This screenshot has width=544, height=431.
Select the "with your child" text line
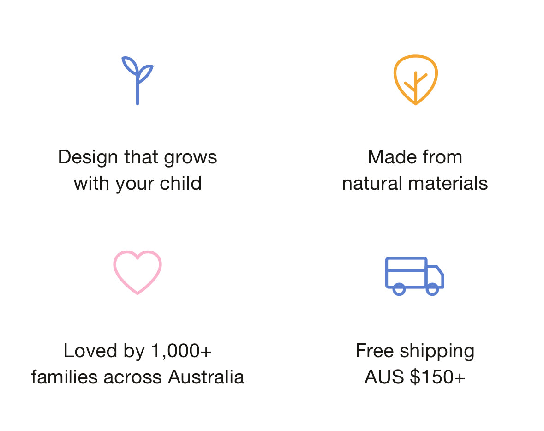coord(137,184)
